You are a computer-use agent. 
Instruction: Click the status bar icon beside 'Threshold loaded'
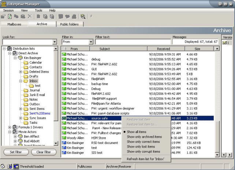click(16, 166)
